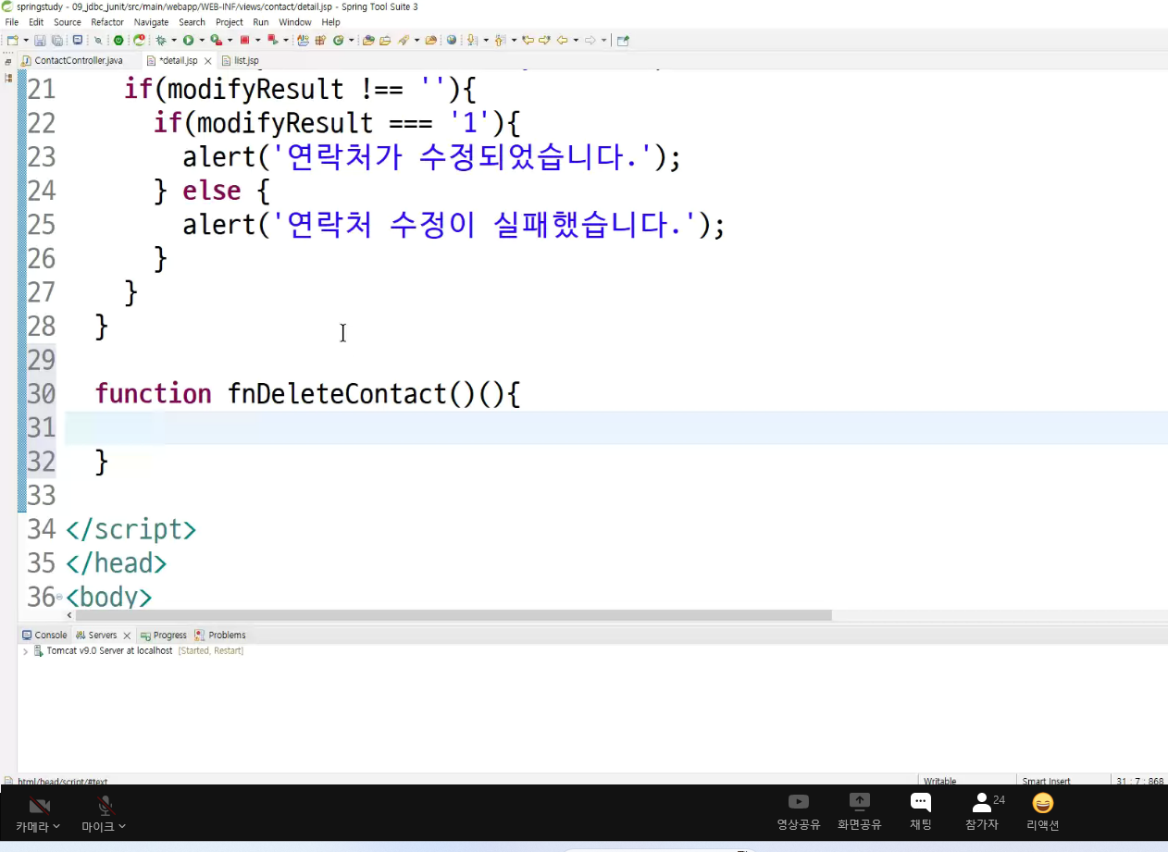Viewport: 1168px width, 852px height.
Task: Click the red Stop toolbar icon
Action: (245, 41)
